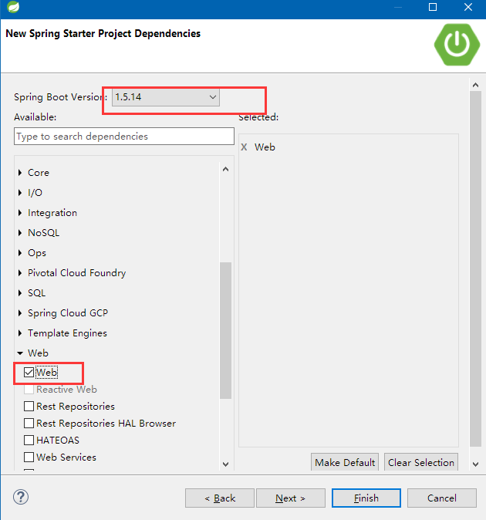Click the help question mark icon

tap(21, 497)
